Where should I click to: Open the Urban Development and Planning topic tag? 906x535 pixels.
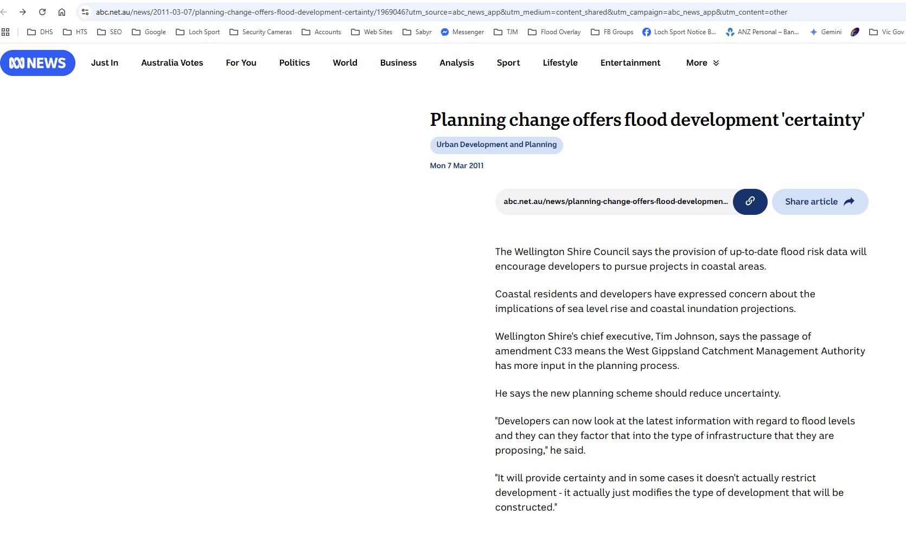[496, 145]
